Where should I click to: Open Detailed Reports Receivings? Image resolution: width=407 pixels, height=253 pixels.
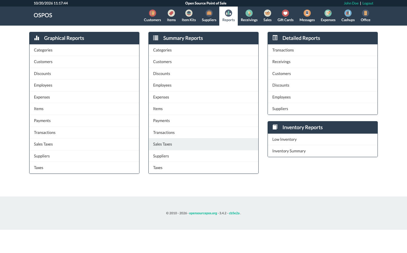tap(323, 62)
